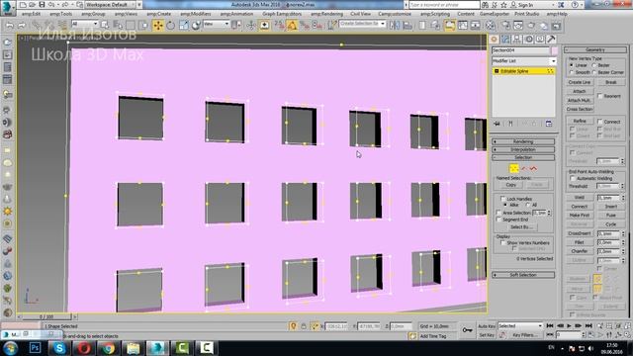Select the Move tool in main toolbar
This screenshot has height=356, width=633.
coord(158,26)
